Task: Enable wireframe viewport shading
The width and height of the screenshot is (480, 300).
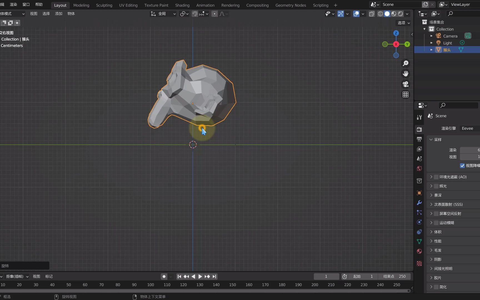Action: coord(380,14)
